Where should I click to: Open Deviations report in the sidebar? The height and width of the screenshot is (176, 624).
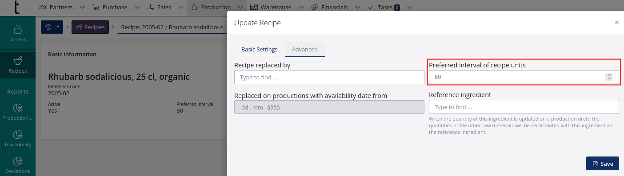(18, 165)
